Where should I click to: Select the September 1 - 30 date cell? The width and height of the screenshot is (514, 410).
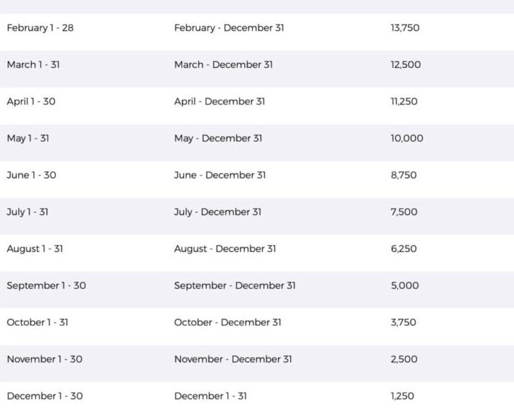click(x=46, y=285)
